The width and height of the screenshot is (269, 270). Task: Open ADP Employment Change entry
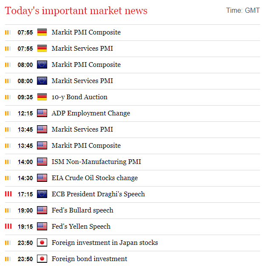point(91,113)
